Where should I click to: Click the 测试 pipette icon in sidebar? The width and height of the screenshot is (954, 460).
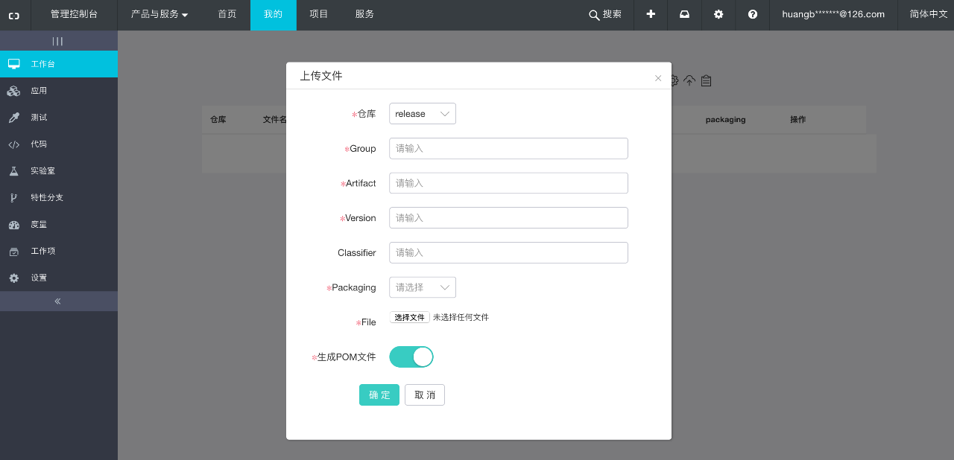(x=14, y=118)
